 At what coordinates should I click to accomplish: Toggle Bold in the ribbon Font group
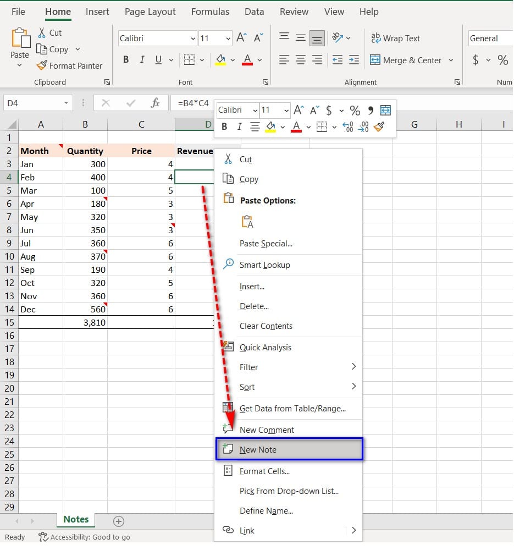point(126,59)
